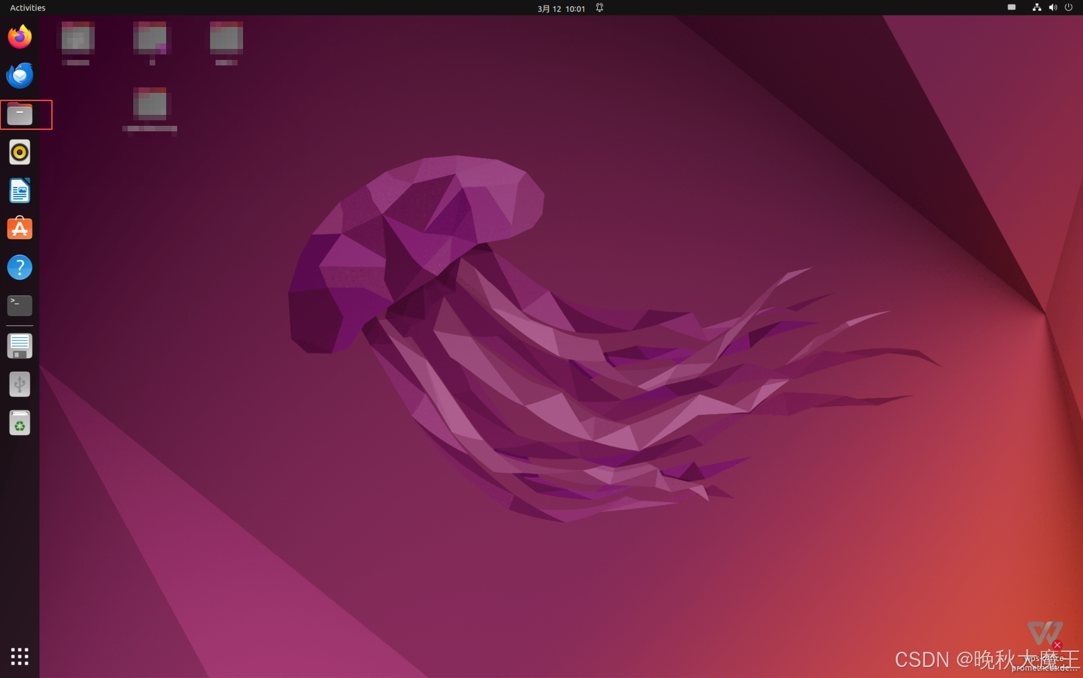Viewport: 1083px width, 678px height.
Task: Open the Files manager in the dock
Action: pyautogui.click(x=20, y=114)
